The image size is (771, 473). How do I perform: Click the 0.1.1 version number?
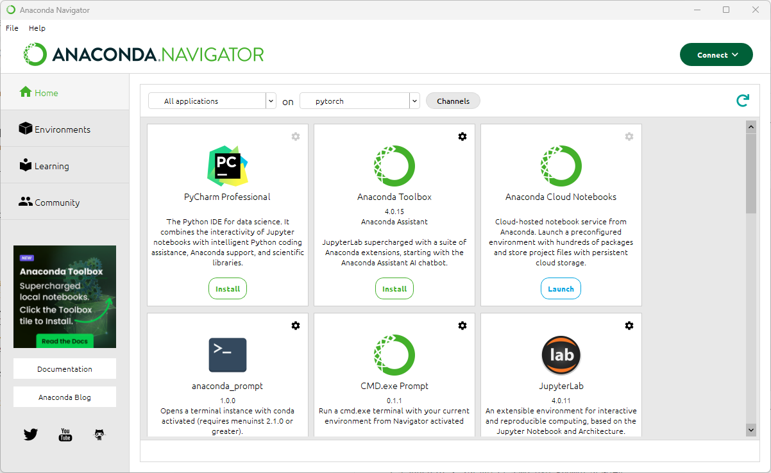pos(394,401)
